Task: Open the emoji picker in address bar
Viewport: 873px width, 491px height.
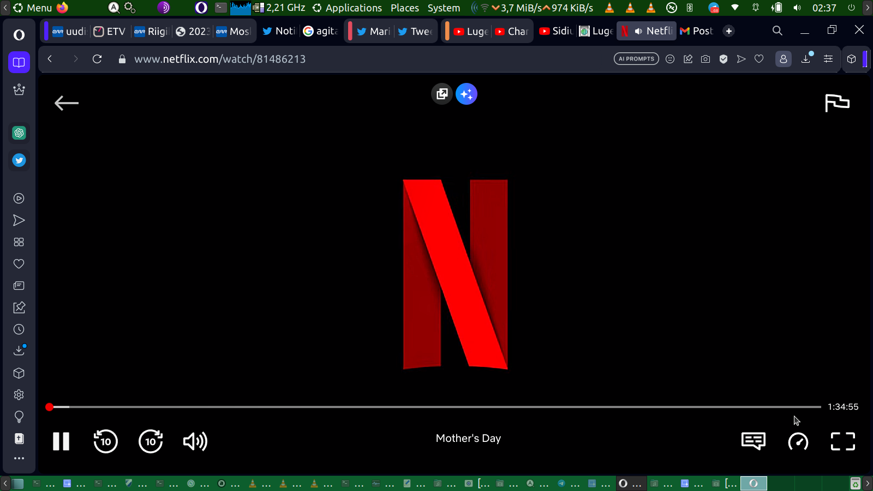Action: tap(670, 59)
